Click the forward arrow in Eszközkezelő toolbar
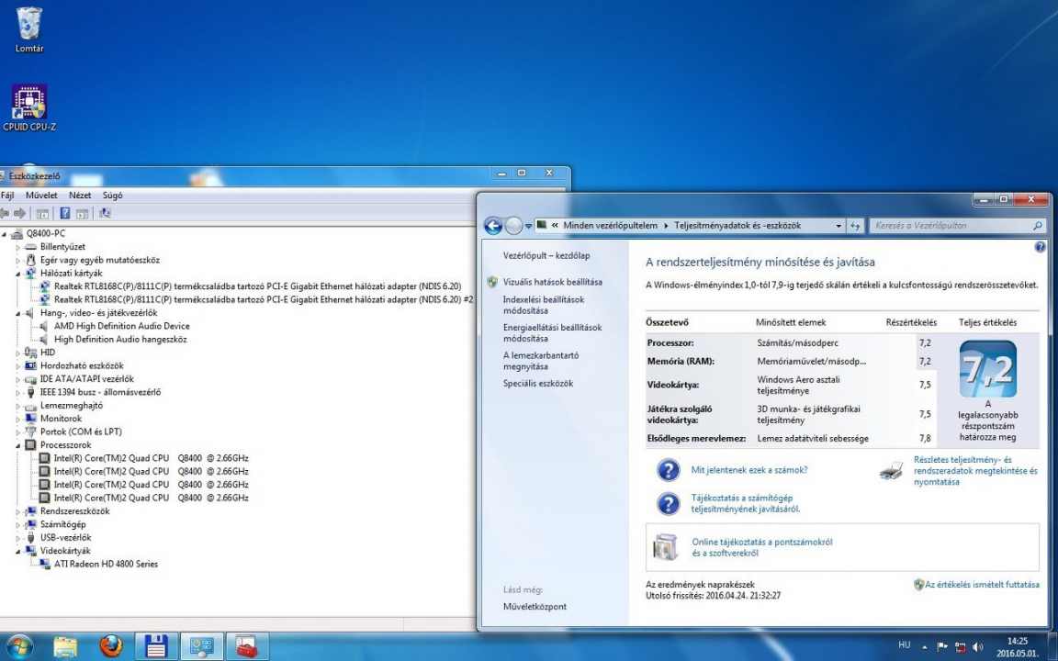Screen dimensions: 1058x661 [19, 213]
